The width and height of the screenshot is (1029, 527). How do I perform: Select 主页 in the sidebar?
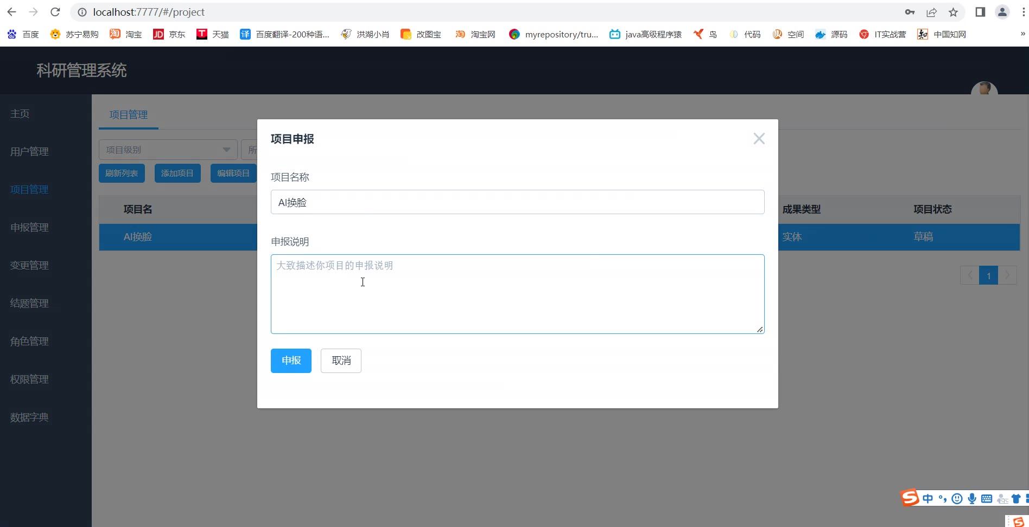[x=20, y=114]
